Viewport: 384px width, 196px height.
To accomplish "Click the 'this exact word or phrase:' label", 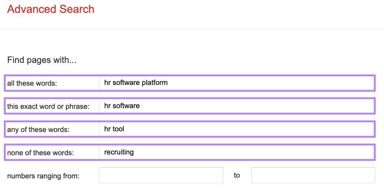I will pyautogui.click(x=48, y=107).
